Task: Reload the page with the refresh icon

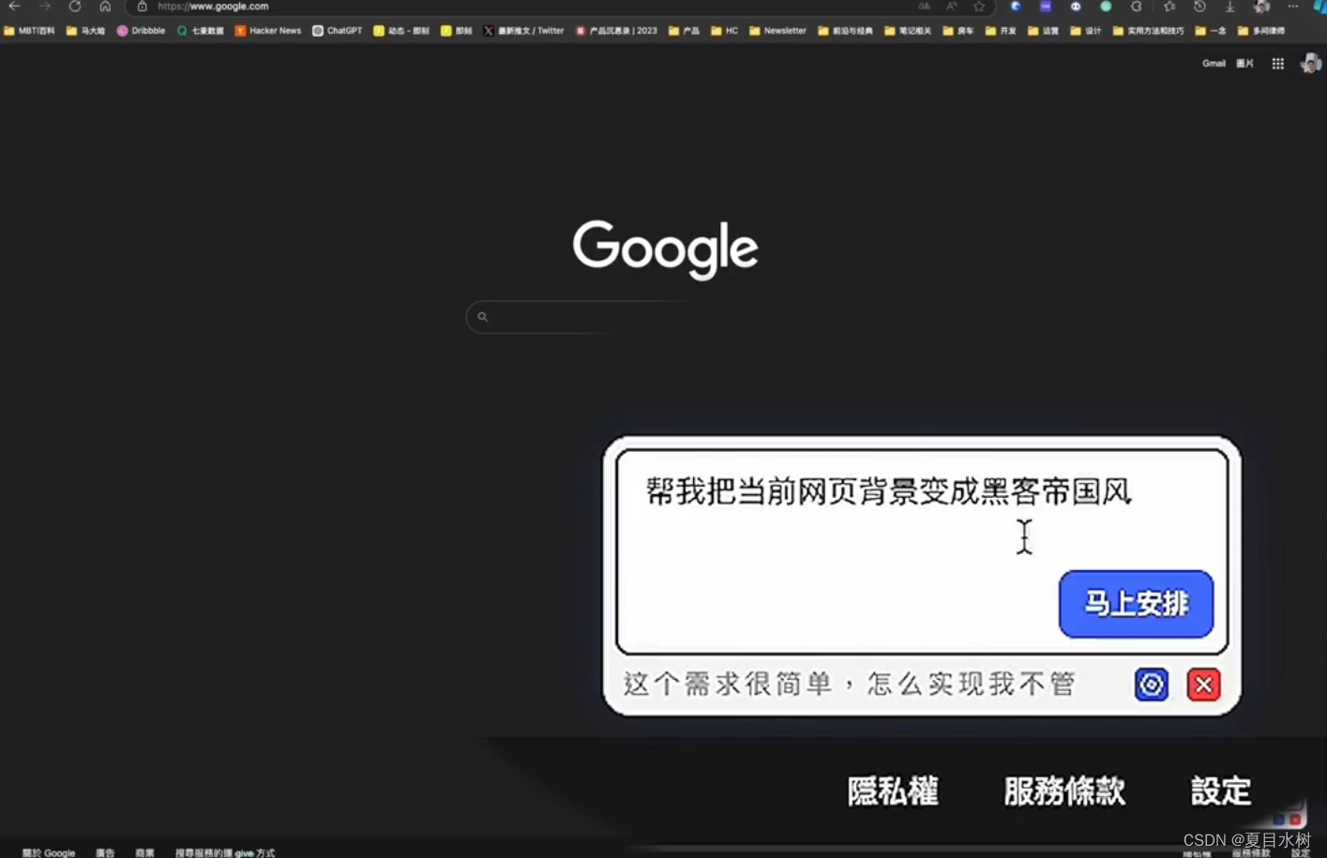Action: [75, 7]
